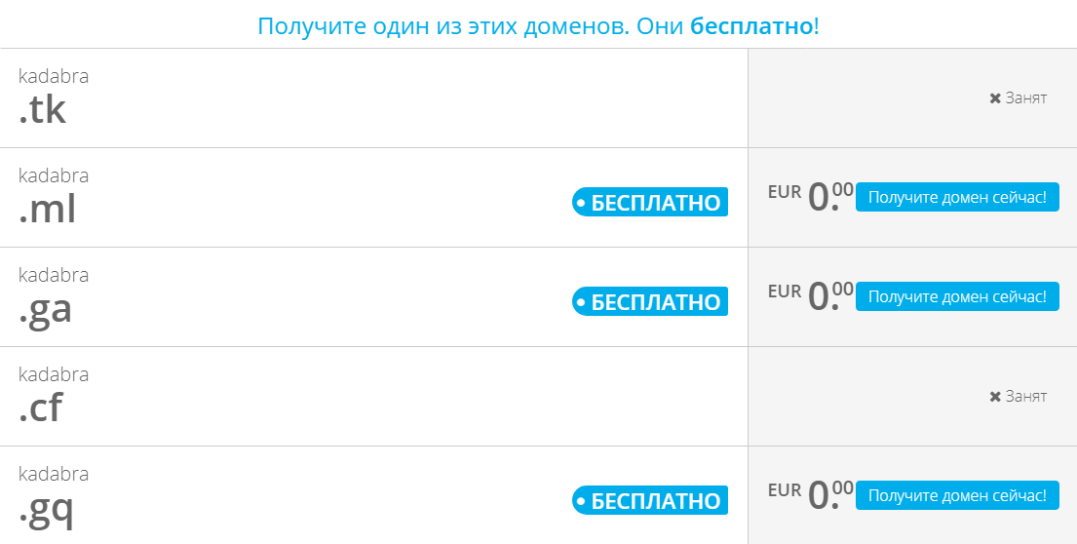This screenshot has width=1077, height=544.
Task: Click the БЕСПЛАТНО badge in the .ga row
Action: pyautogui.click(x=650, y=302)
